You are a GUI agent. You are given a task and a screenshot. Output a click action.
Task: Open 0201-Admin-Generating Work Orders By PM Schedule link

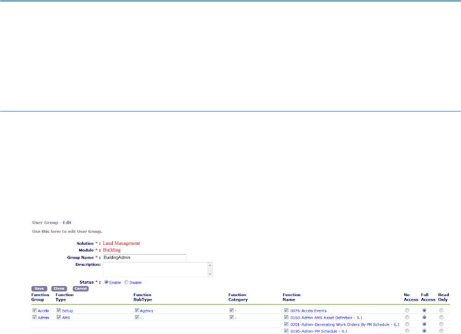pyautogui.click(x=345, y=325)
